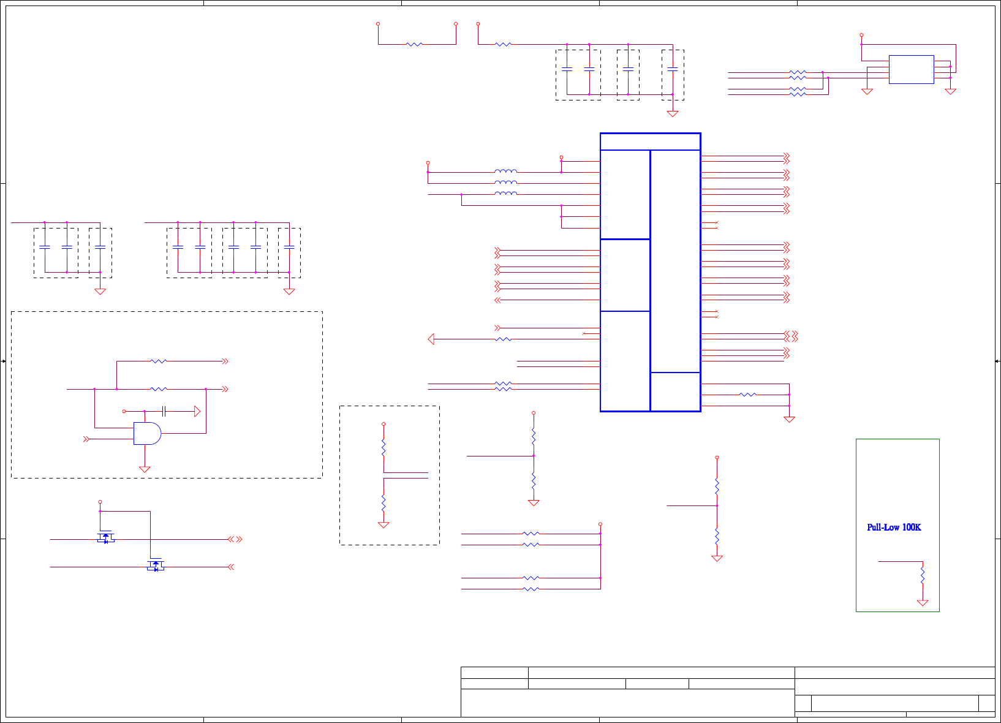Select the ground symbol below the top capacitor bank

tap(673, 114)
